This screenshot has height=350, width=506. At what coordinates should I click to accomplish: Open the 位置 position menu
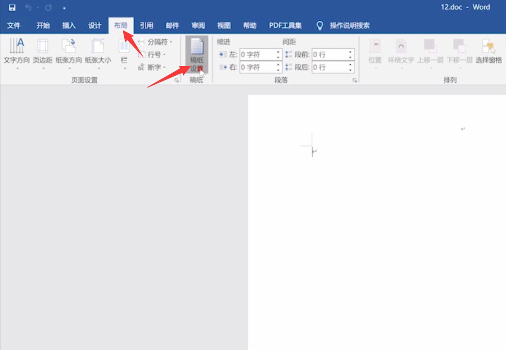[x=375, y=54]
